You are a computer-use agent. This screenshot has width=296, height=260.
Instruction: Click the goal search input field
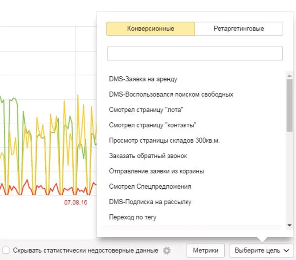point(195,54)
